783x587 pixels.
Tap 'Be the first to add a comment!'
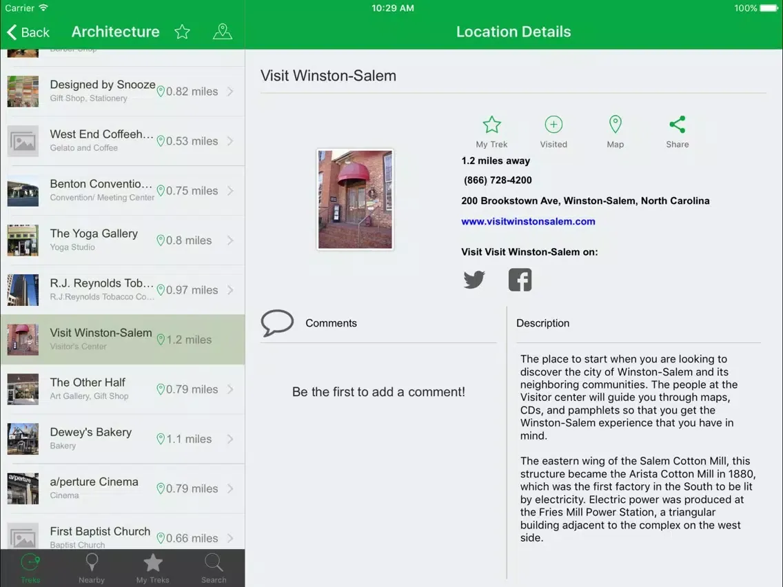(x=378, y=392)
